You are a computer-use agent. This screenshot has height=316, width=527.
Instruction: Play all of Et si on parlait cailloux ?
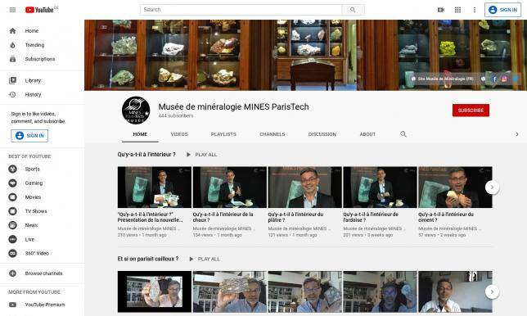205,260
